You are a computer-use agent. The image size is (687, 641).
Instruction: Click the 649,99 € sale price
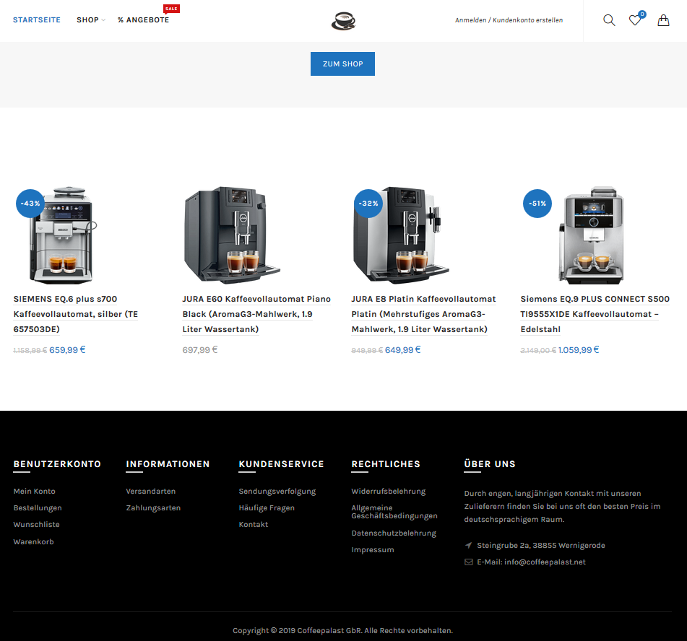(x=402, y=350)
